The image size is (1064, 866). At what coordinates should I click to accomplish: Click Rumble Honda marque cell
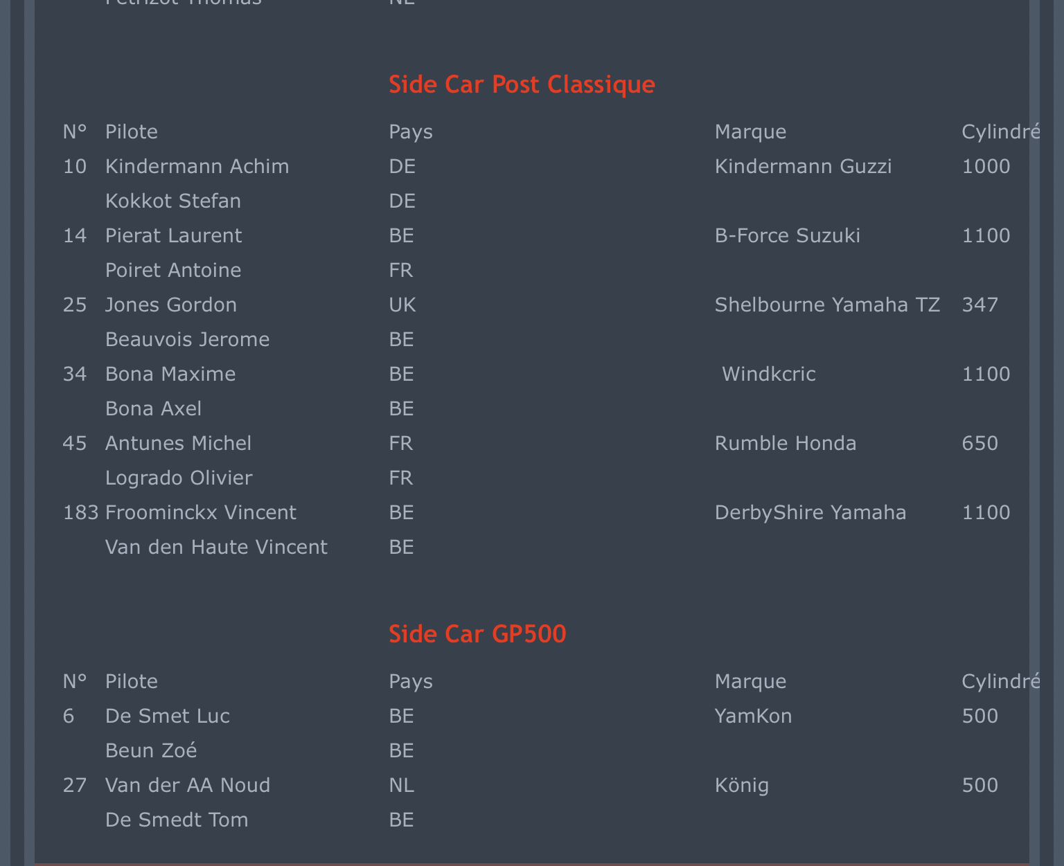pyautogui.click(x=786, y=444)
